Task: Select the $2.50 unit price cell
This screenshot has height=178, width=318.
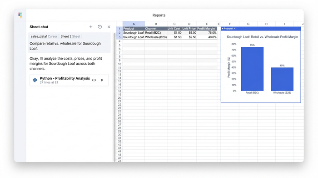Action: pyautogui.click(x=189, y=37)
